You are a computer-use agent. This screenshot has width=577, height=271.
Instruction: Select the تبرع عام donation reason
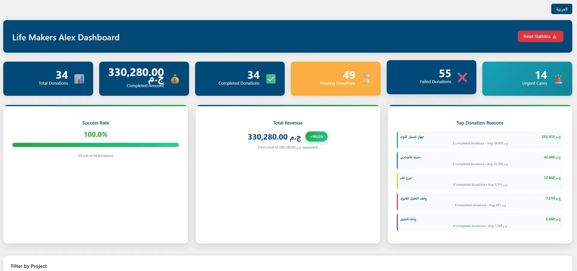pos(406,178)
